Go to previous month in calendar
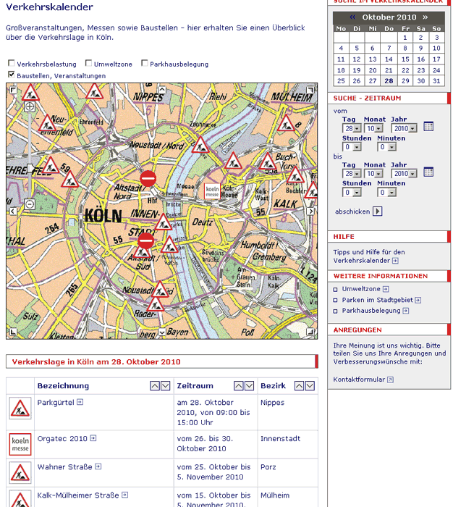The height and width of the screenshot is (507, 453). 352,17
